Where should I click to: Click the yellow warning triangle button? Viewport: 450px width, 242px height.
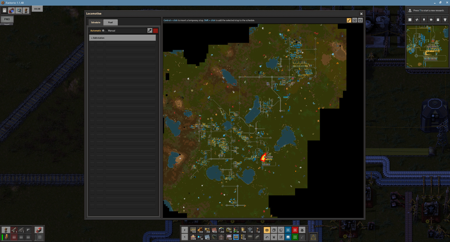click(313, 237)
